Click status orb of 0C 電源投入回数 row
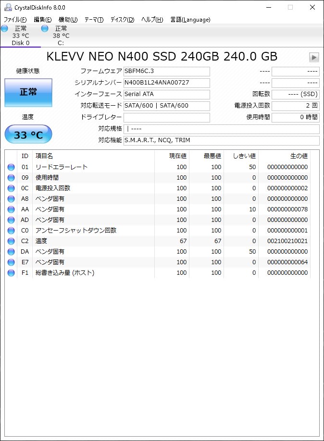Screen dimensions: 324x441 (11, 188)
